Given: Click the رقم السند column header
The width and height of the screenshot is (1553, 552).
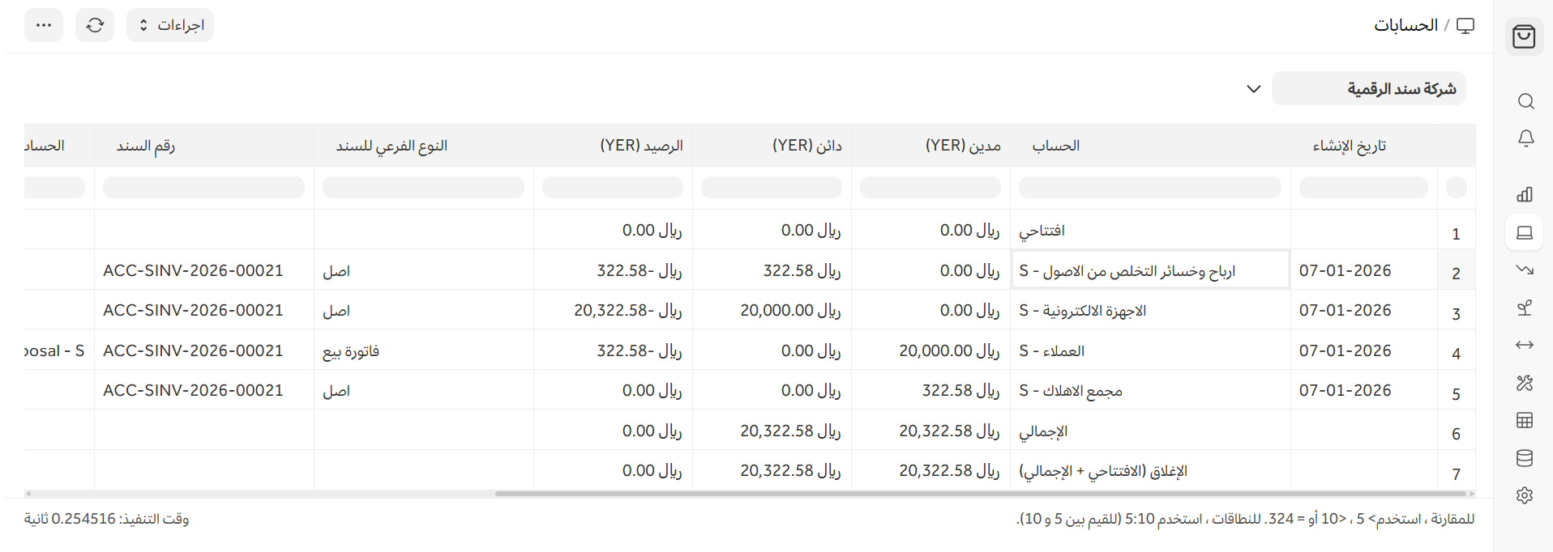Looking at the screenshot, I should pyautogui.click(x=146, y=146).
